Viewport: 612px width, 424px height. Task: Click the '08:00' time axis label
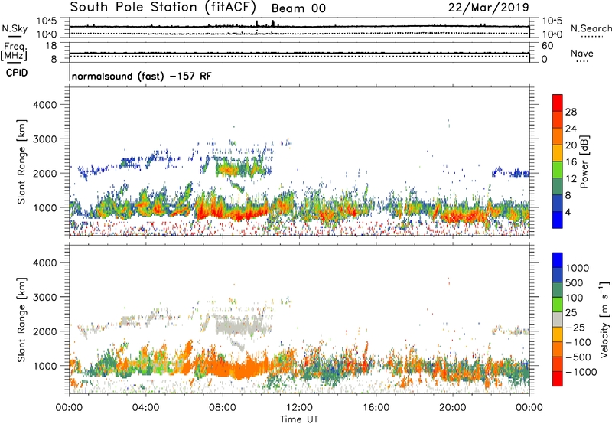(223, 408)
